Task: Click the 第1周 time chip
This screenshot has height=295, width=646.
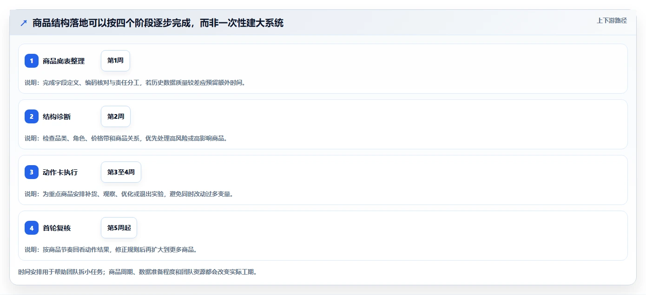Action: 115,61
